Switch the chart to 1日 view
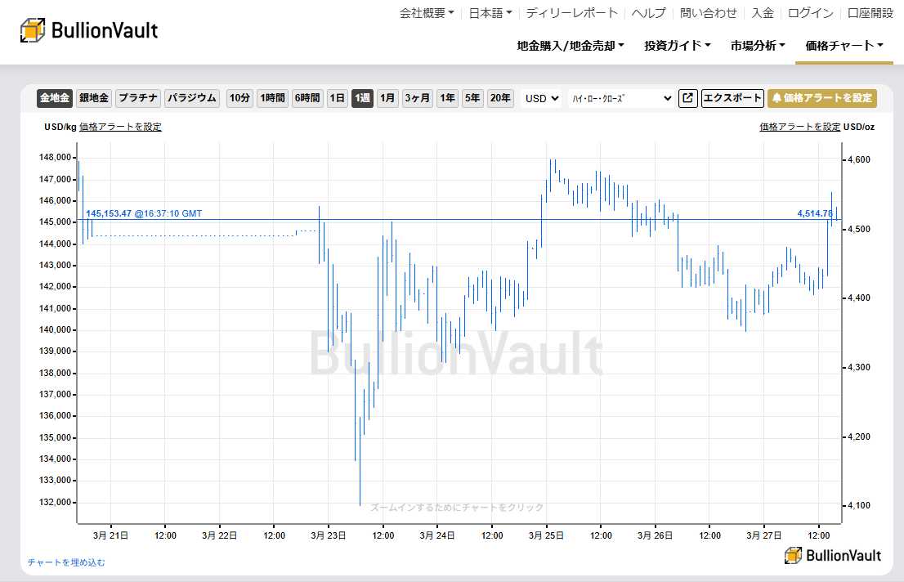Image resolution: width=904 pixels, height=582 pixels. click(x=337, y=97)
